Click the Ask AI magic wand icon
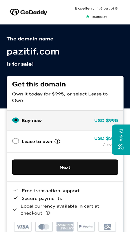This screenshot has height=232, width=130. click(x=121, y=147)
